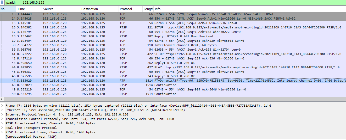Expand Internet Protocol Version 4 details
The height and width of the screenshot is (140, 346).
2,114
